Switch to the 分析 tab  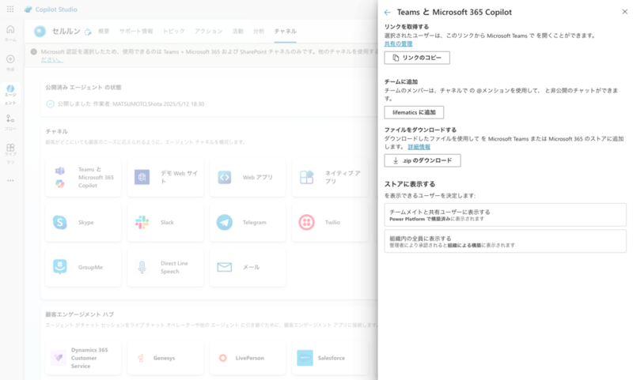[x=259, y=31]
